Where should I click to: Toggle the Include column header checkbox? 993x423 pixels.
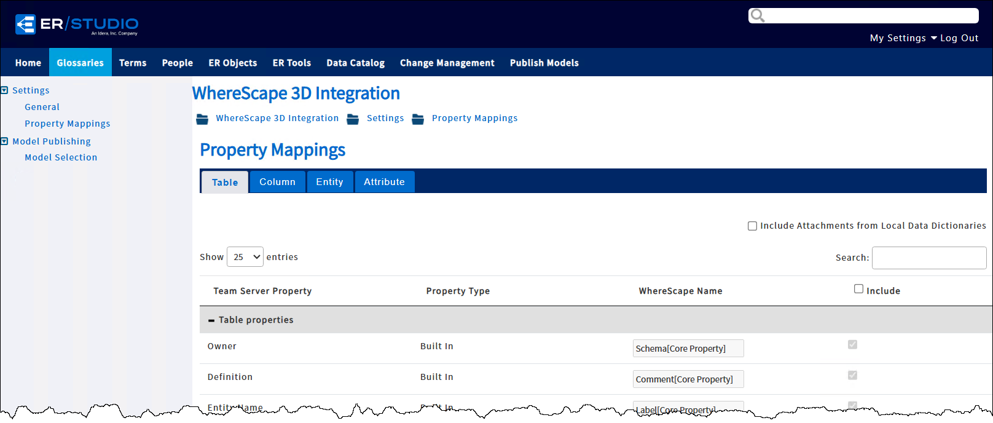pos(858,289)
